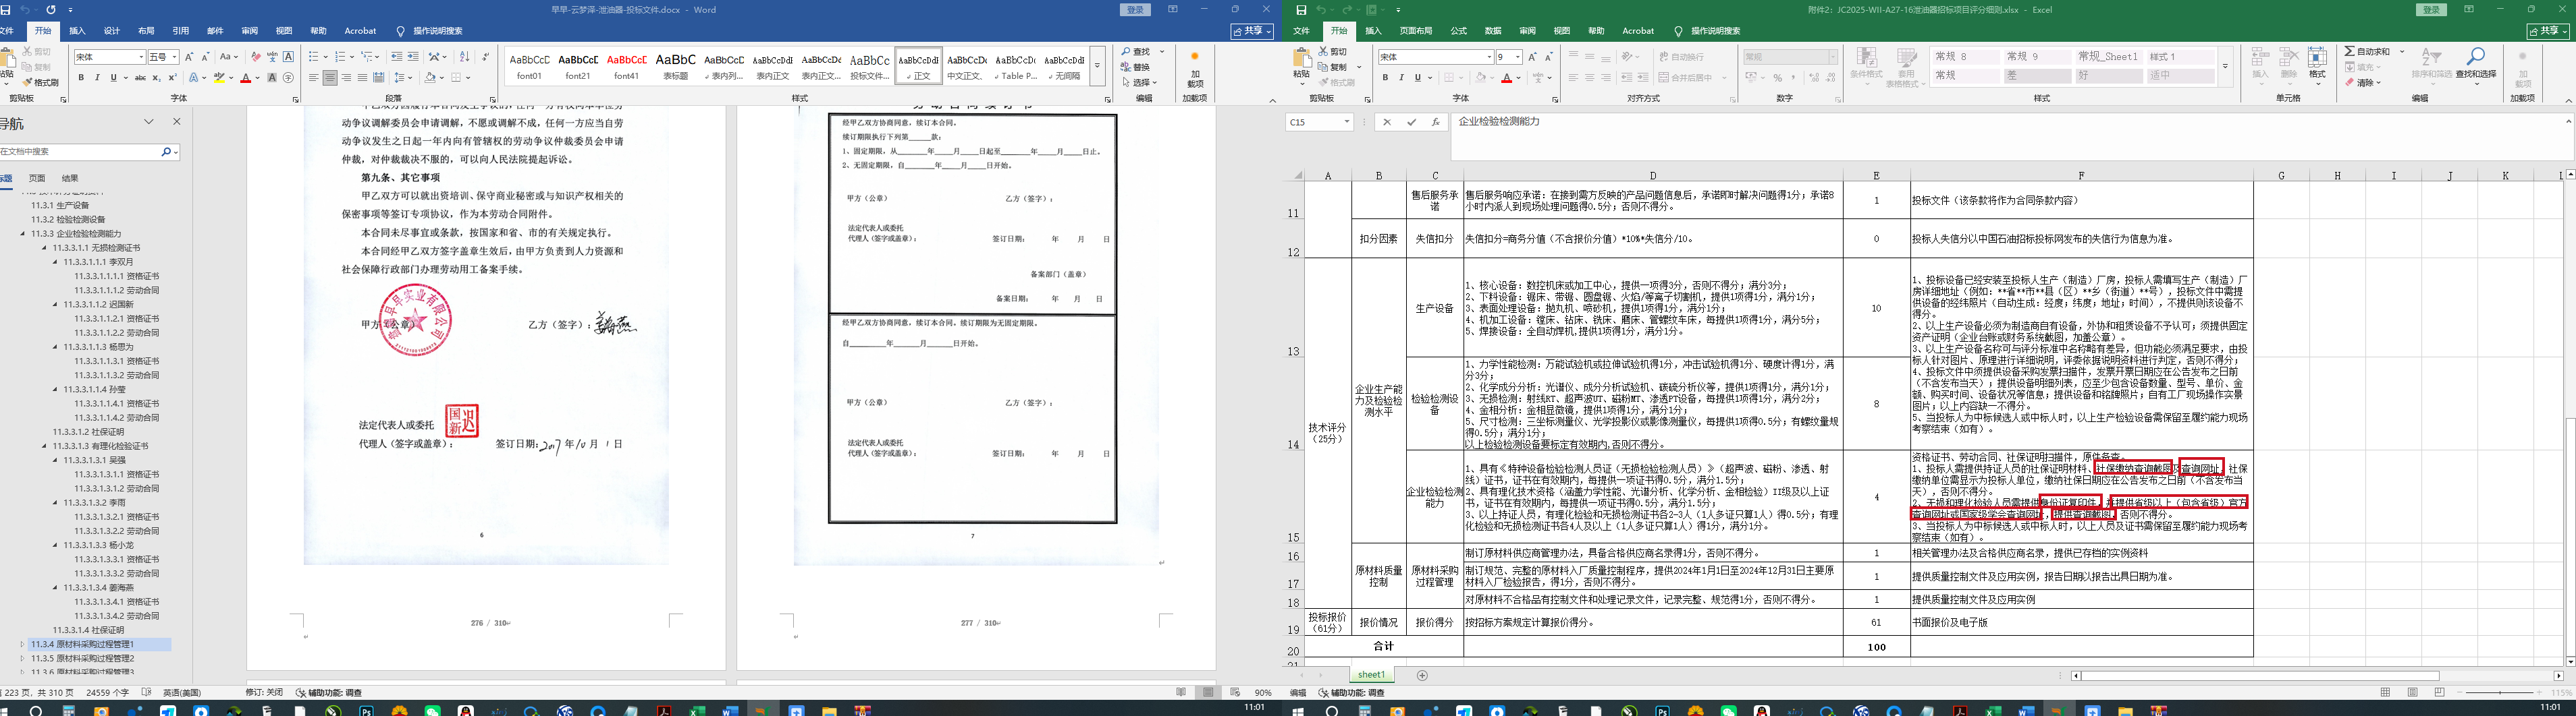This screenshot has width=2576, height=716.
Task: Open Excel's 数据 ribbon tab
Action: (x=1493, y=31)
